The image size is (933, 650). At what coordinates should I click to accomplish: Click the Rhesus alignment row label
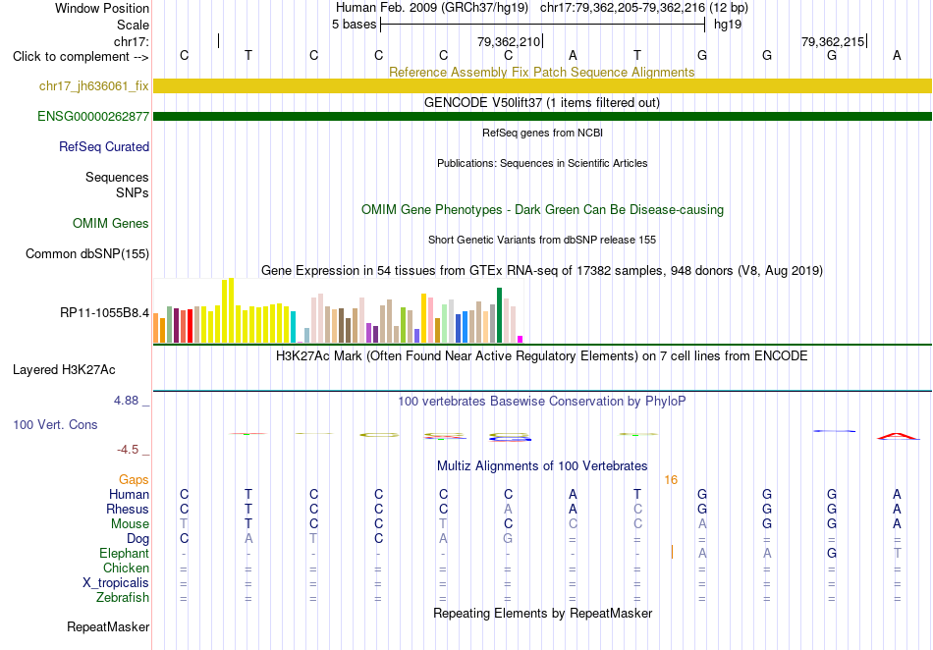coord(128,509)
